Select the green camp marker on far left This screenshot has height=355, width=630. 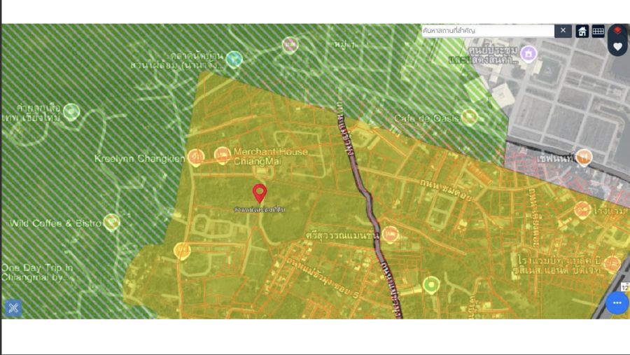[x=71, y=111]
